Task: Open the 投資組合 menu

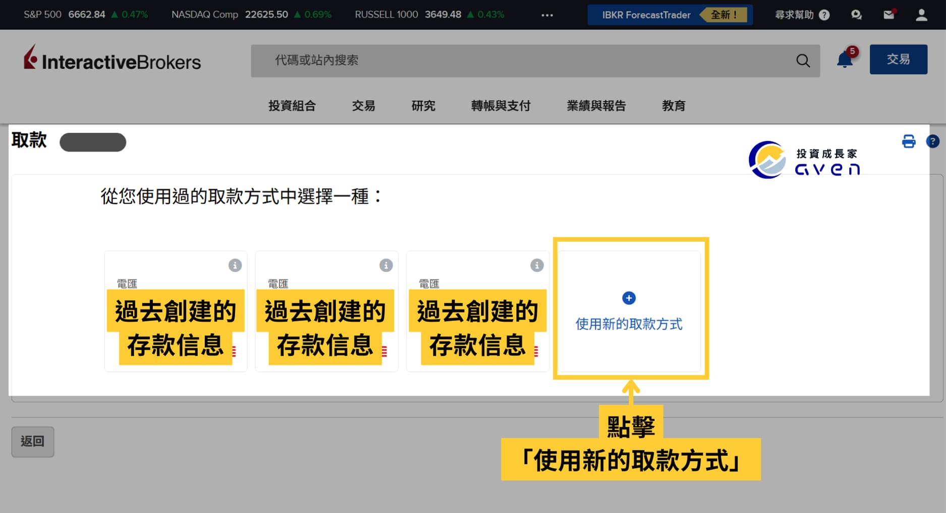Action: [x=292, y=106]
